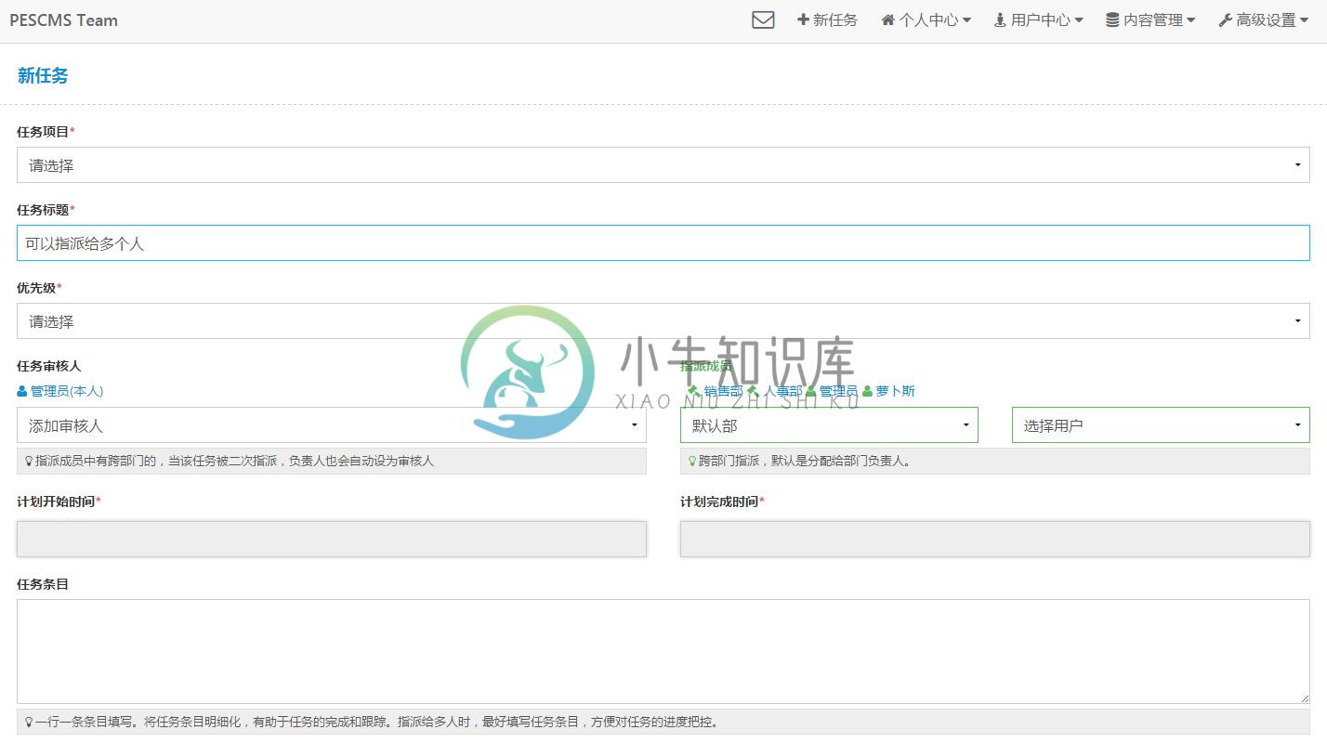
Task: Click the plus icon beside 新任务
Action: pos(803,20)
